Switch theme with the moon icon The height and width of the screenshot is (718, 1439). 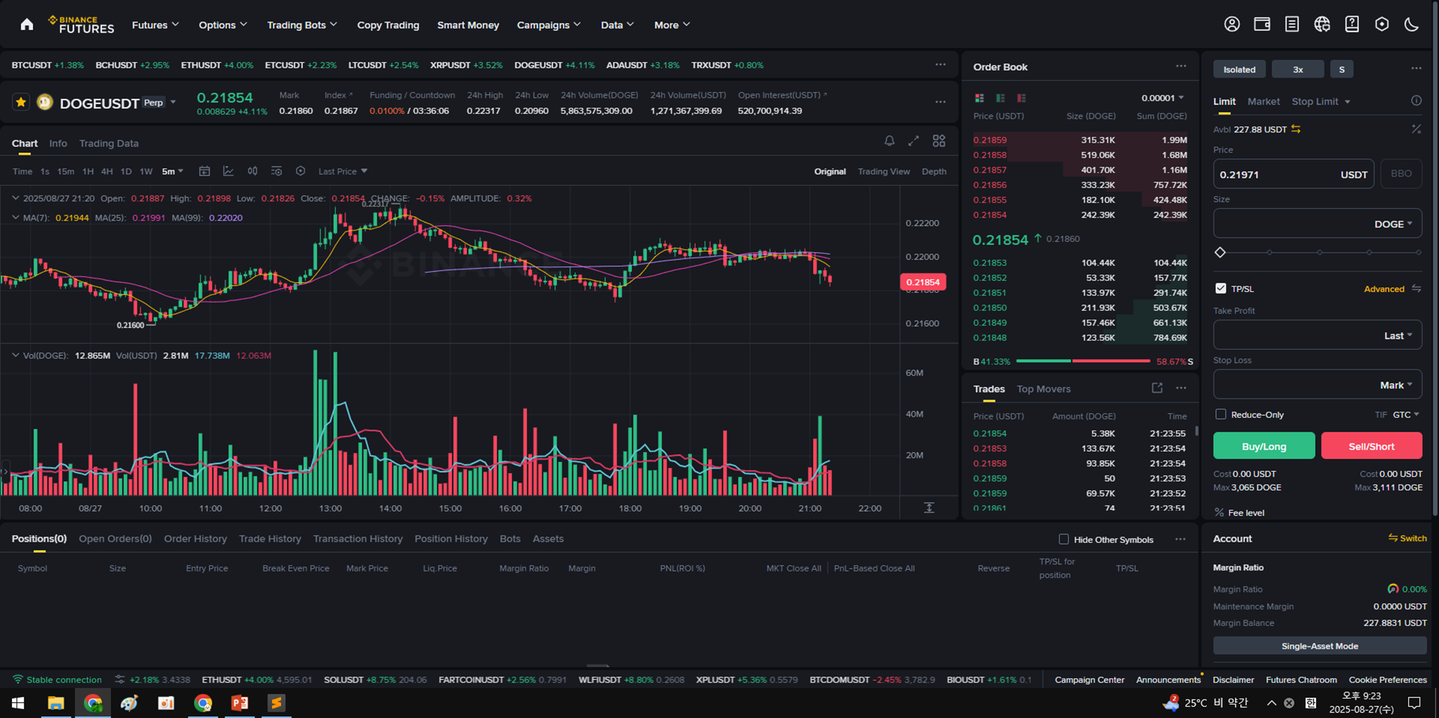(x=1412, y=24)
